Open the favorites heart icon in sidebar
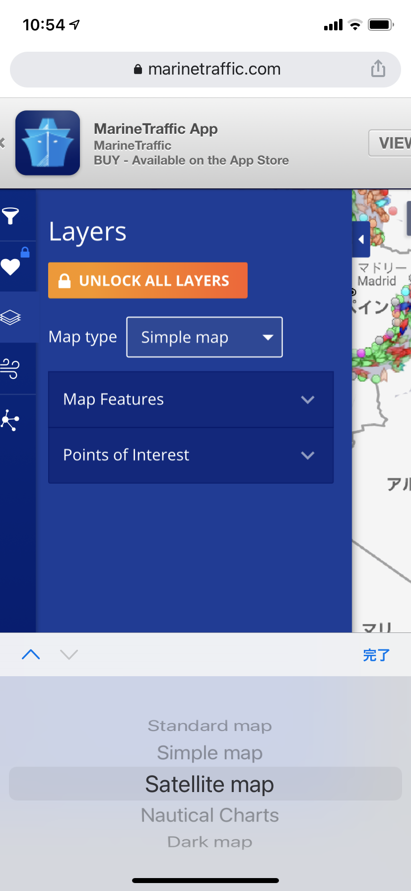The image size is (411, 891). [10, 267]
